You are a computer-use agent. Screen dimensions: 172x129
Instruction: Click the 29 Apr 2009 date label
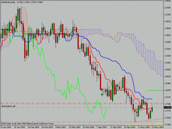(130, 127)
